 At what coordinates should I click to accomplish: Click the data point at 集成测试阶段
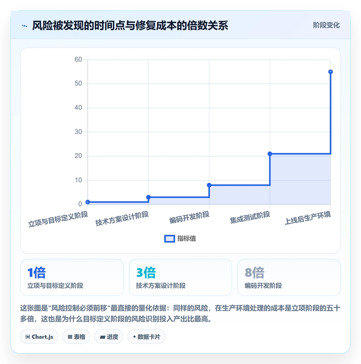[x=270, y=154]
